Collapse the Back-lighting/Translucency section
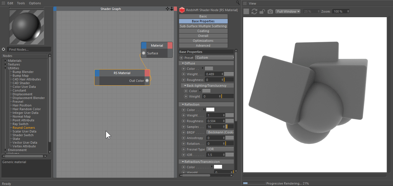The height and width of the screenshot is (186, 393). pos(185,86)
